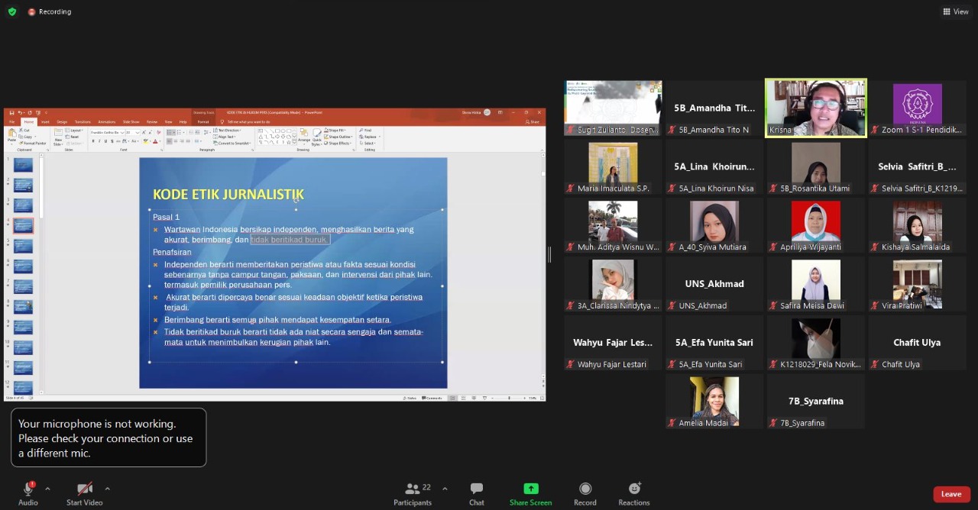The height and width of the screenshot is (510, 978).
Task: Toggle meeting recording with Record button
Action: click(585, 493)
